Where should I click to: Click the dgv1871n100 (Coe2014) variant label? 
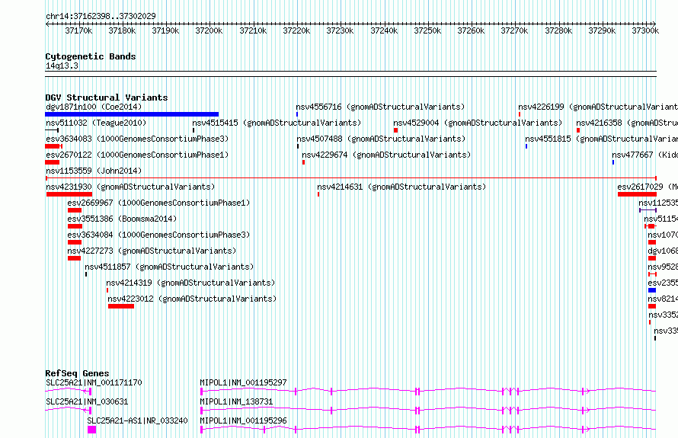tap(94, 107)
